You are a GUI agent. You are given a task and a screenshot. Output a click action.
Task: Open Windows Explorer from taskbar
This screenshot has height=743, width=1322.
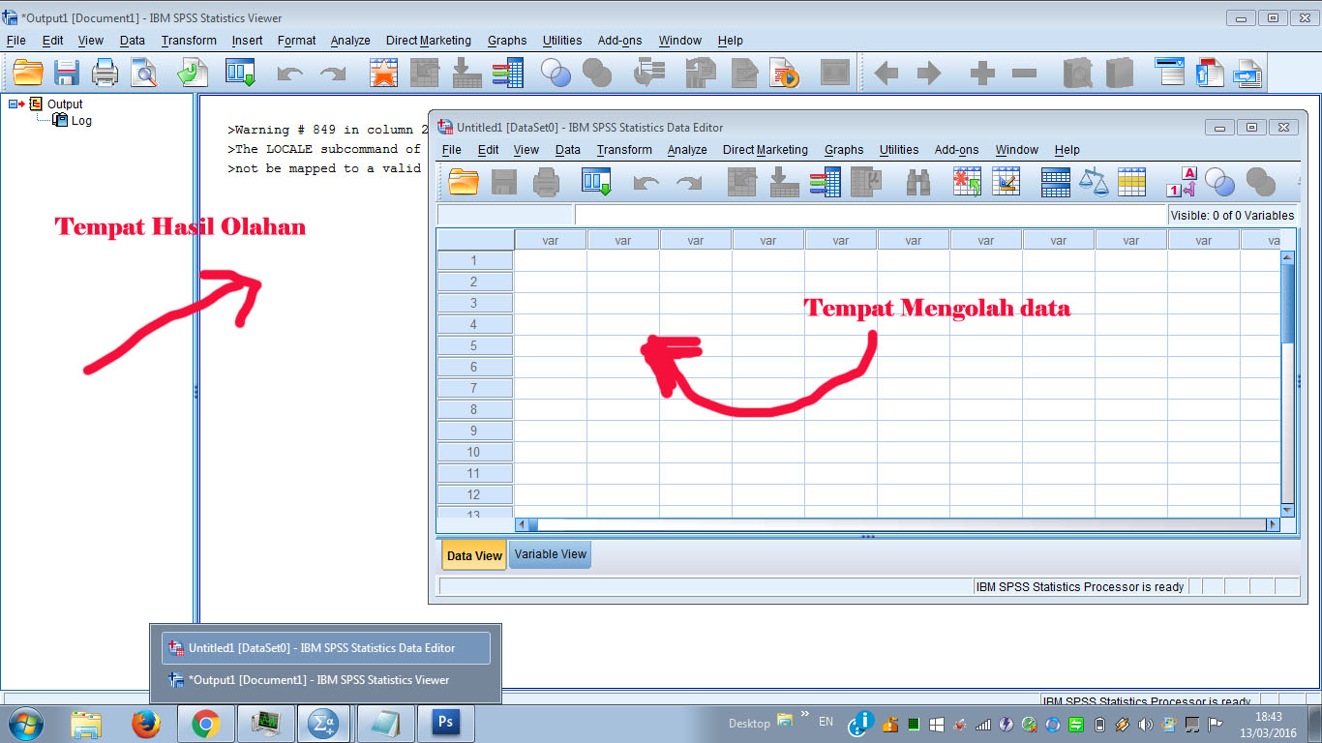[x=86, y=723]
